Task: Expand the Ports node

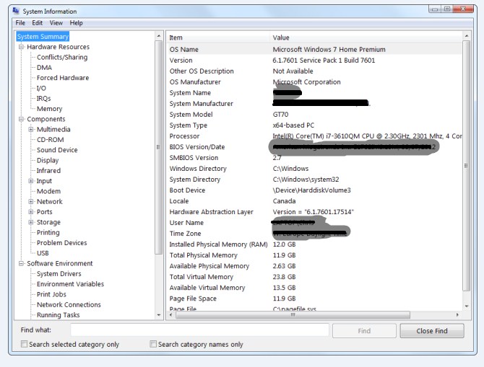Action: pos(31,212)
